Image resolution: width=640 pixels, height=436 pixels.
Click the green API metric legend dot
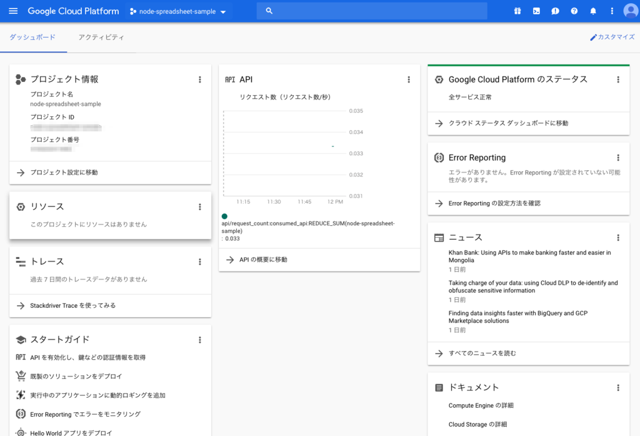[x=224, y=215]
